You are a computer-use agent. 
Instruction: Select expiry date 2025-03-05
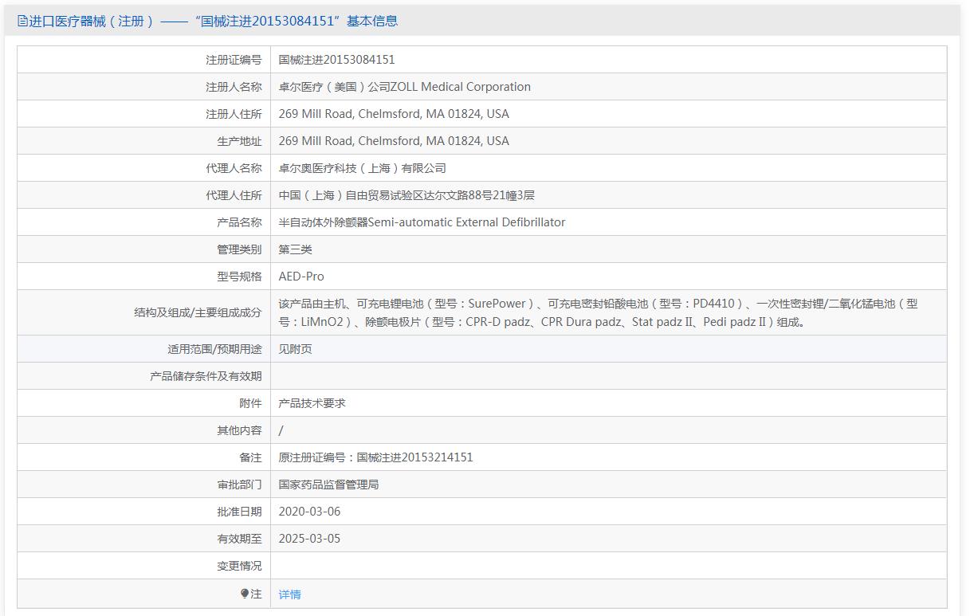pos(309,539)
